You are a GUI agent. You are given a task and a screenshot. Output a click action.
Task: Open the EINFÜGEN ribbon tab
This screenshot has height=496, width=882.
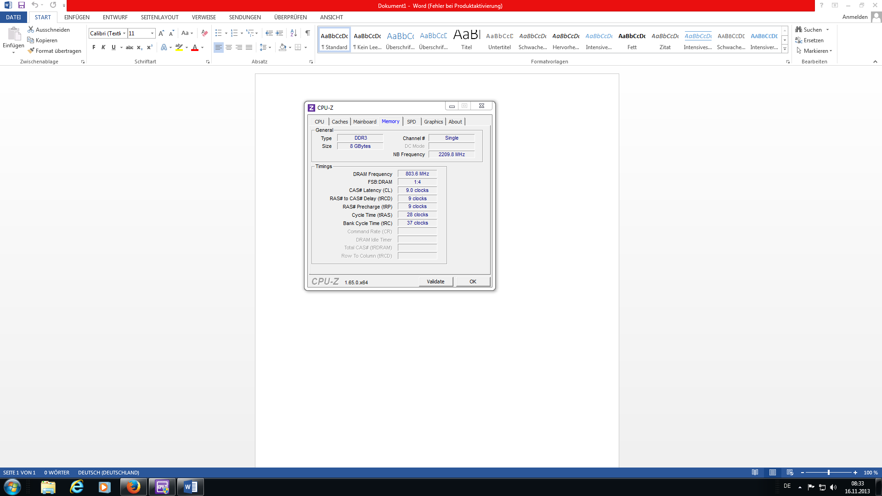[x=77, y=17]
